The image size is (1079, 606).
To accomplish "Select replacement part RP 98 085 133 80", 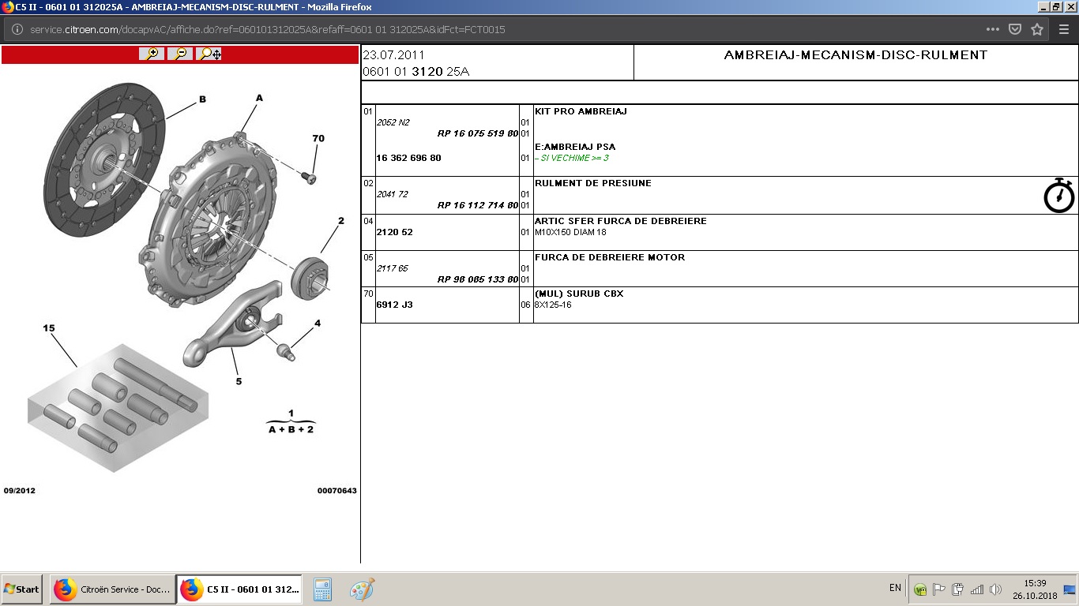I will pyautogui.click(x=478, y=280).
